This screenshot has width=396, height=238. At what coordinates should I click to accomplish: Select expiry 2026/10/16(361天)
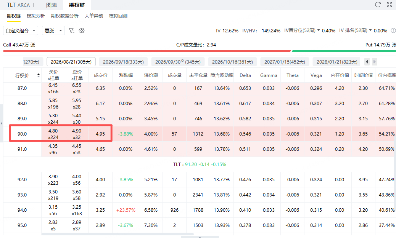point(232,62)
